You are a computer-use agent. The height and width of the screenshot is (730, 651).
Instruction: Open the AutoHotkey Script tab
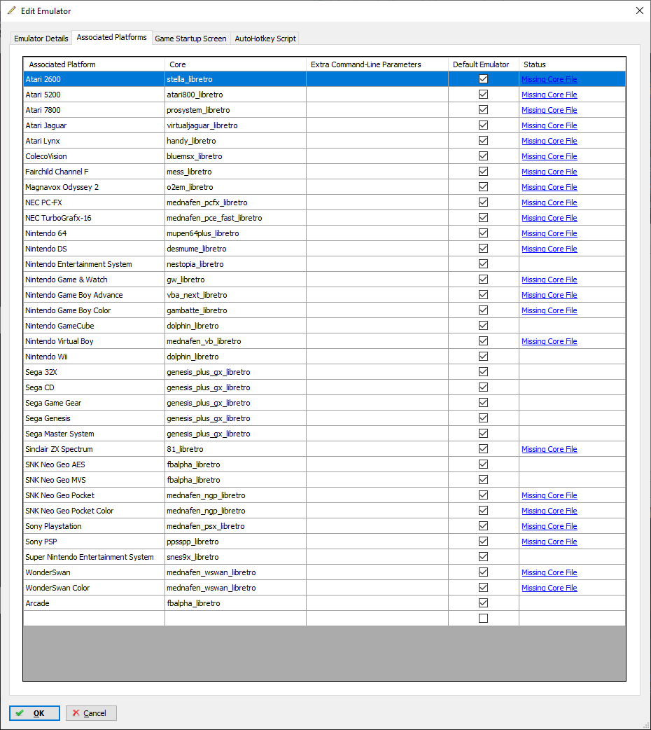(x=265, y=38)
